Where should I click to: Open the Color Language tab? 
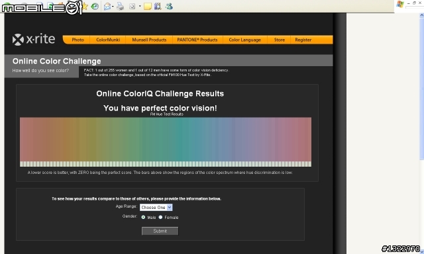point(245,40)
